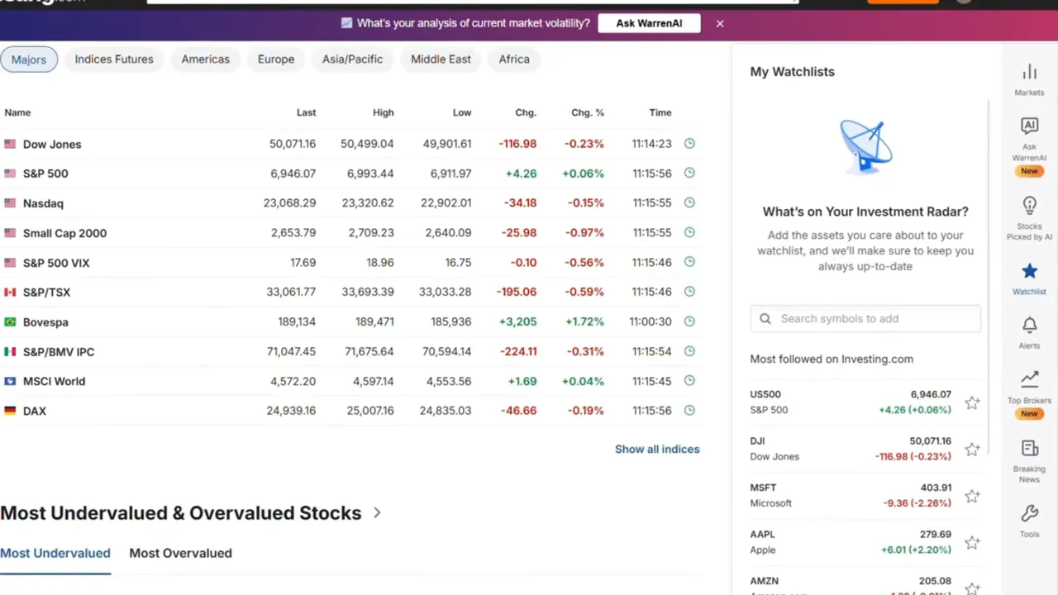Viewport: 1058px width, 595px height.
Task: Click clock icon in S&P 500 VIX row
Action: tap(689, 262)
